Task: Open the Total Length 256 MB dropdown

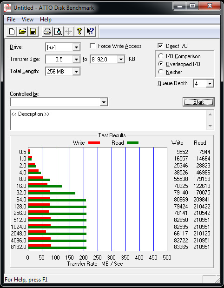Action: [76, 71]
